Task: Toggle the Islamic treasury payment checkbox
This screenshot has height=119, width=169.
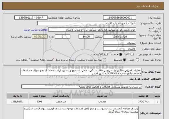Action: (104, 60)
